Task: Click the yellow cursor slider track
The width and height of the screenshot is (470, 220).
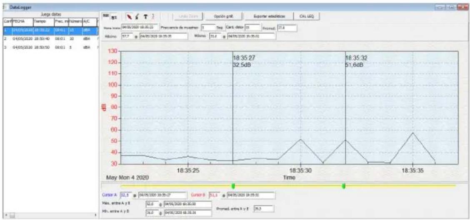Action: coord(288,186)
